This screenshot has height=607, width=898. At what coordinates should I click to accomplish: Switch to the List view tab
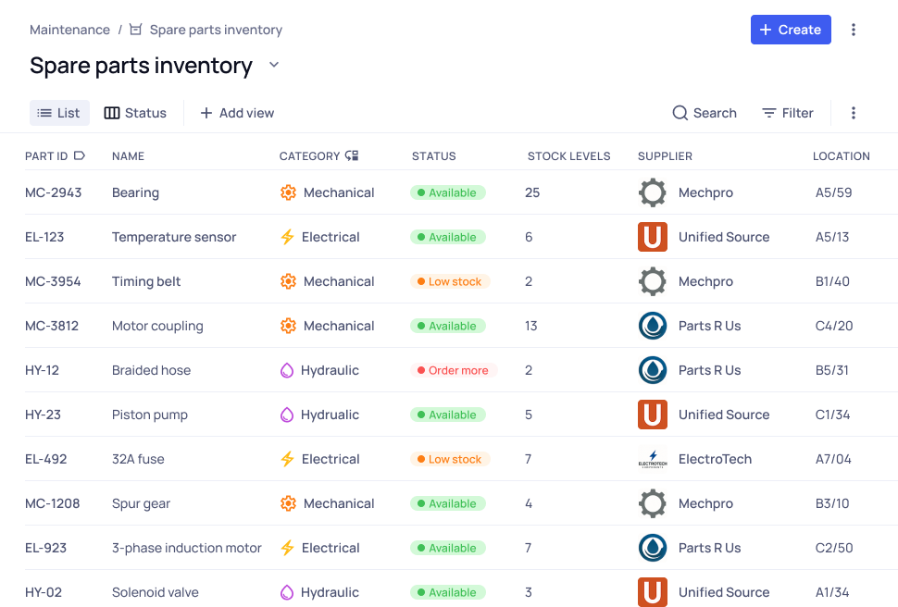click(59, 113)
